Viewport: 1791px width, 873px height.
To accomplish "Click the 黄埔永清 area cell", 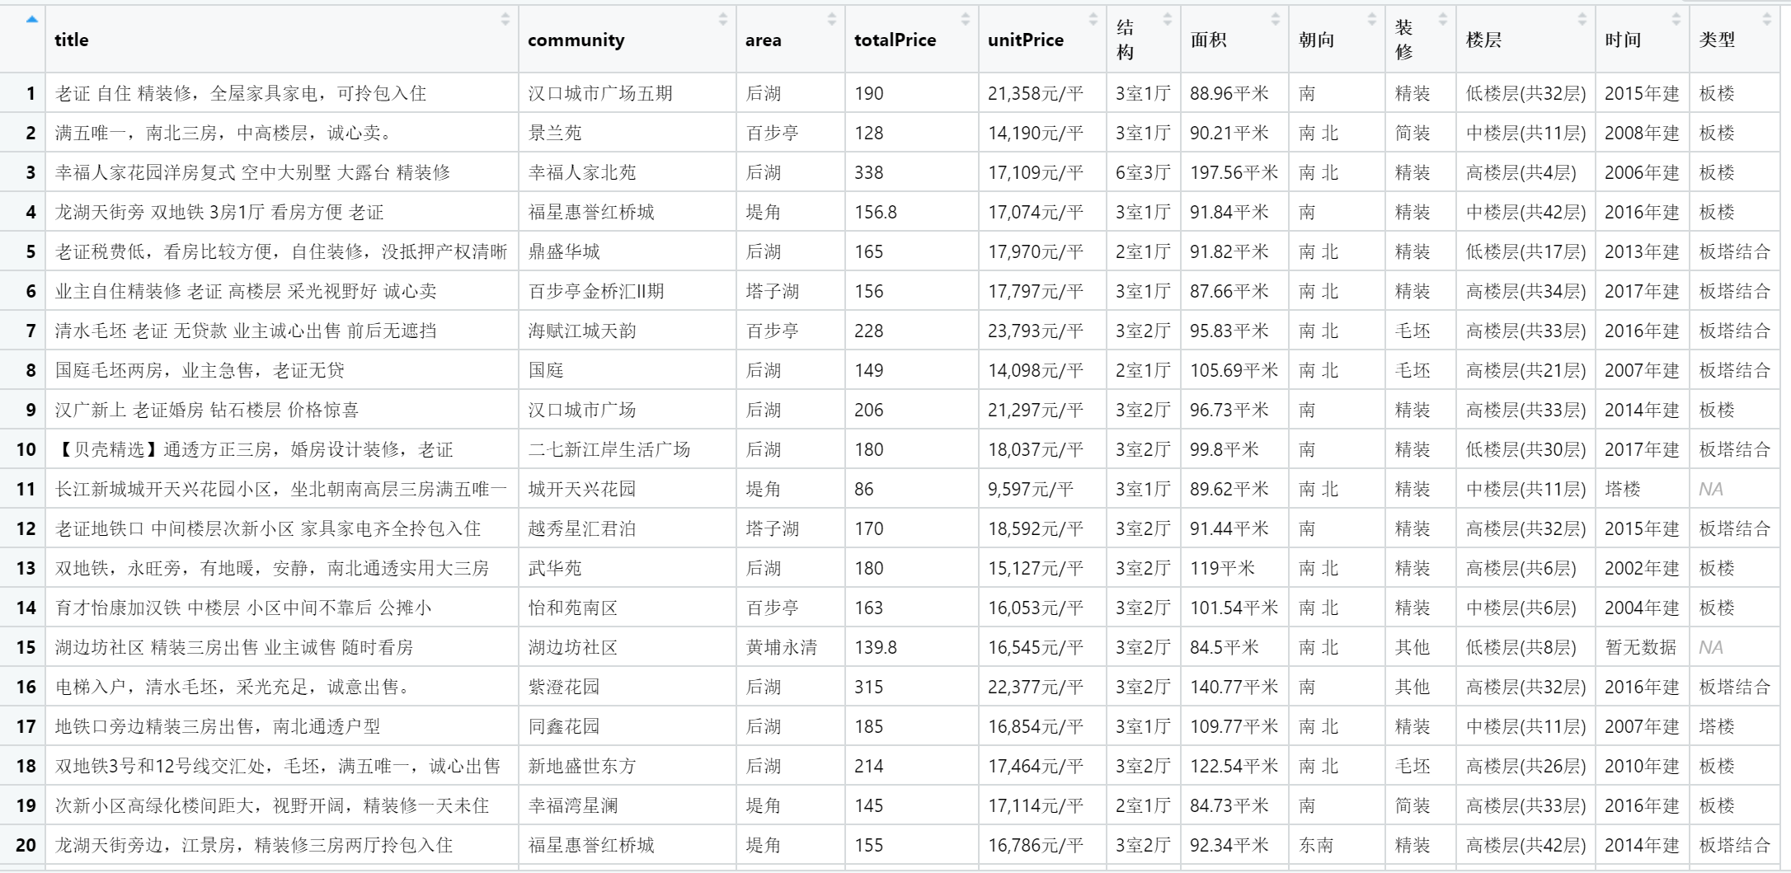I will (x=781, y=648).
